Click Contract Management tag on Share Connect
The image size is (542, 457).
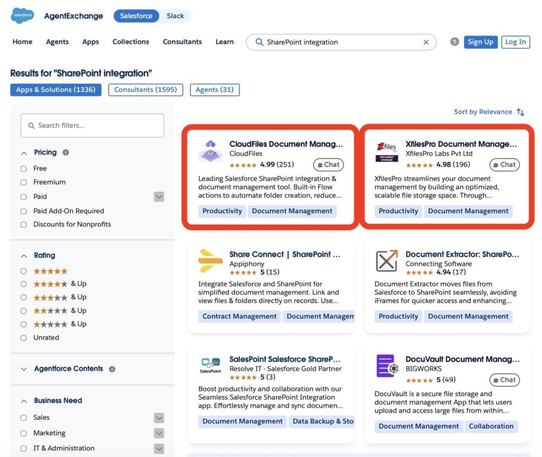(x=240, y=317)
